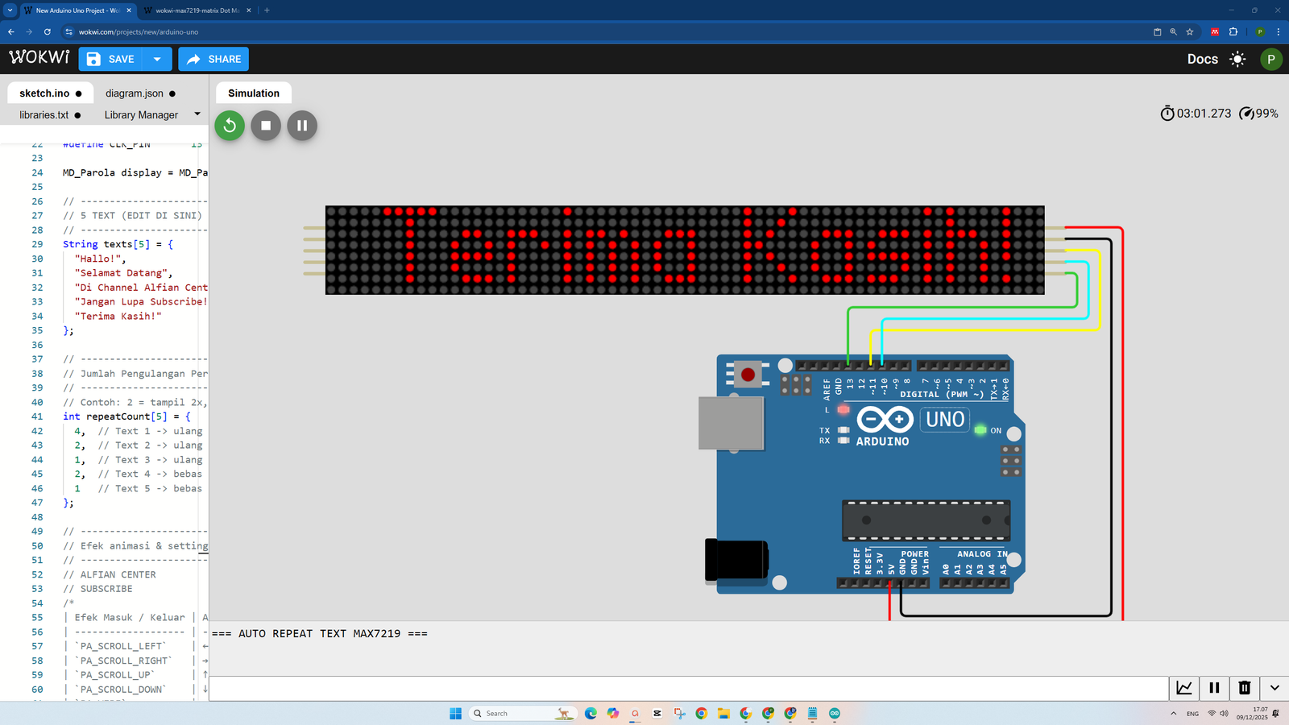
Task: Go forward in browser history
Action: pos(29,32)
